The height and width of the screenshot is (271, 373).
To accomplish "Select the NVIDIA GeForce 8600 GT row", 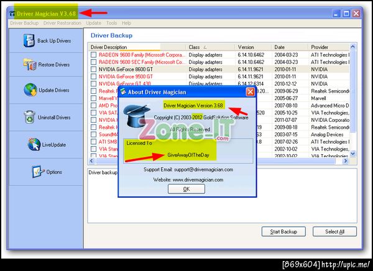I will click(x=219, y=69).
